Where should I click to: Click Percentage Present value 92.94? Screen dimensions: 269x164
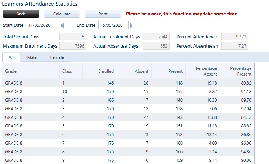point(246,109)
